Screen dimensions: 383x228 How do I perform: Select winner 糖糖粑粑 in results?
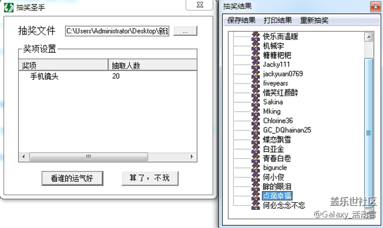click(x=277, y=55)
